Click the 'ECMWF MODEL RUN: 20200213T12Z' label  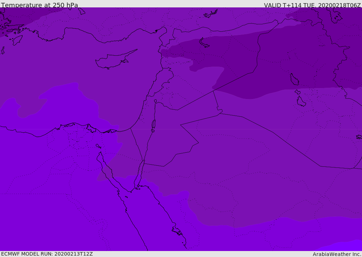(47, 254)
